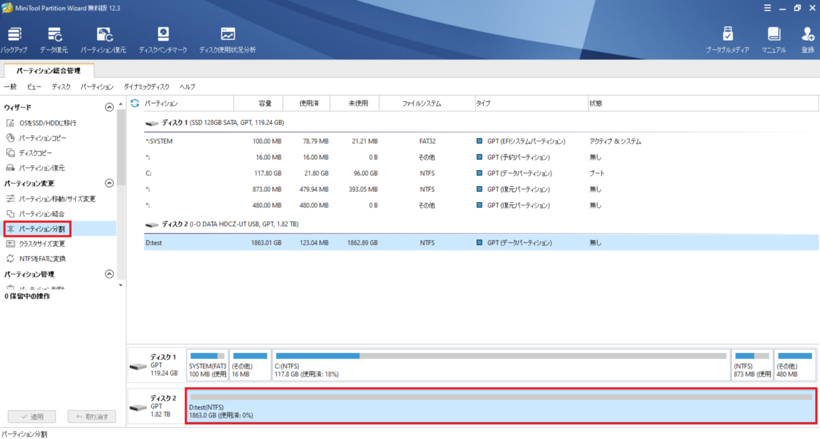Screen dimensions: 820x439
Task: Open パーティション復元 in top toolbar
Action: [x=103, y=40]
